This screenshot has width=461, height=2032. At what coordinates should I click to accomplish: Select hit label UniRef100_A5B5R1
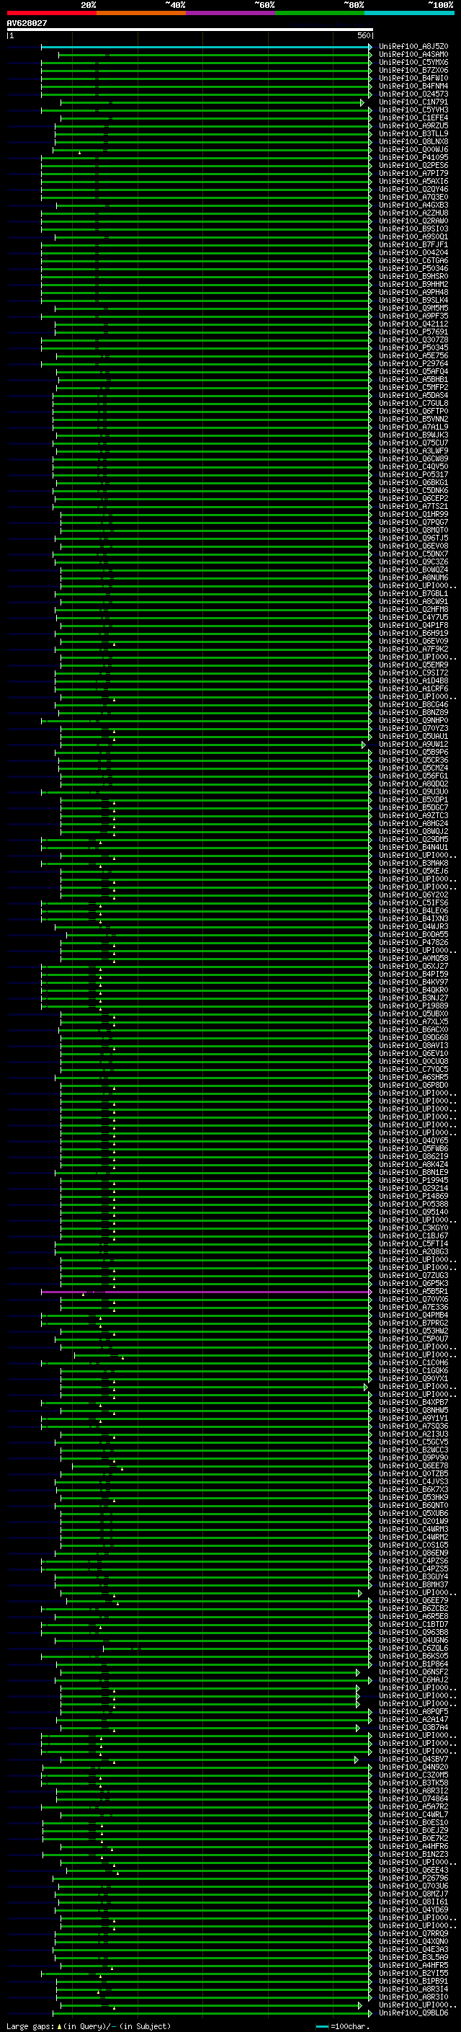click(x=413, y=1291)
